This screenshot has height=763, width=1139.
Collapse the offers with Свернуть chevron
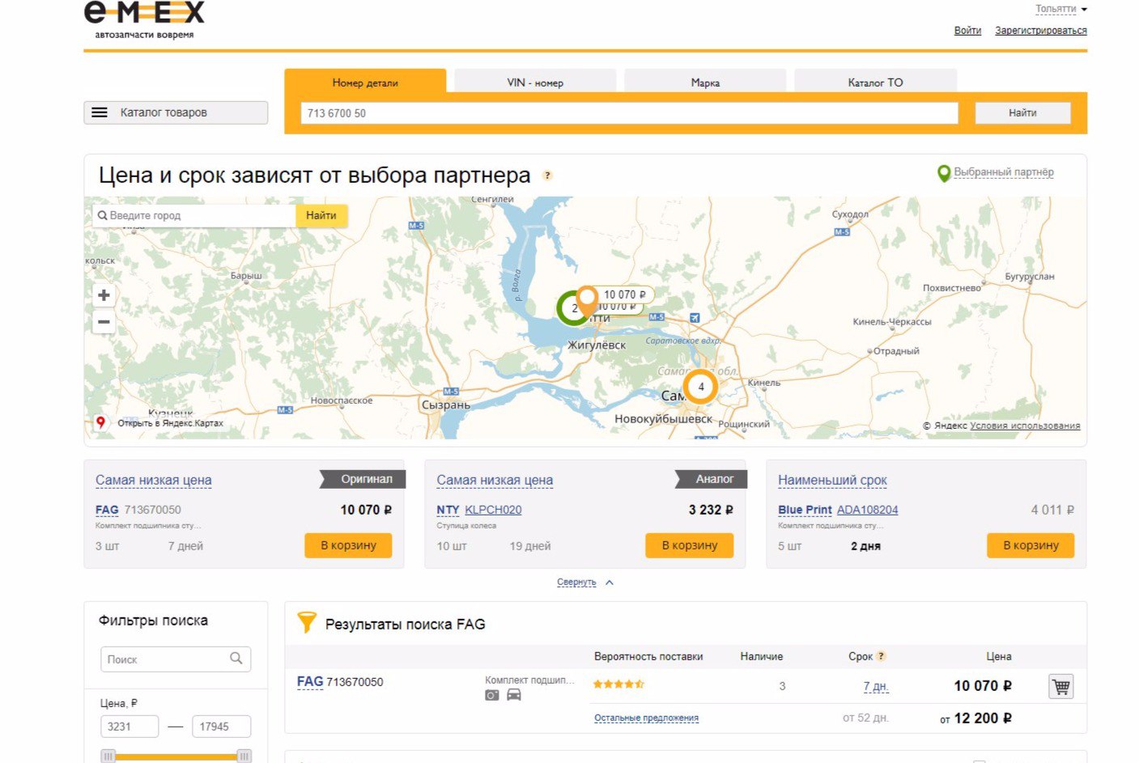pyautogui.click(x=610, y=583)
